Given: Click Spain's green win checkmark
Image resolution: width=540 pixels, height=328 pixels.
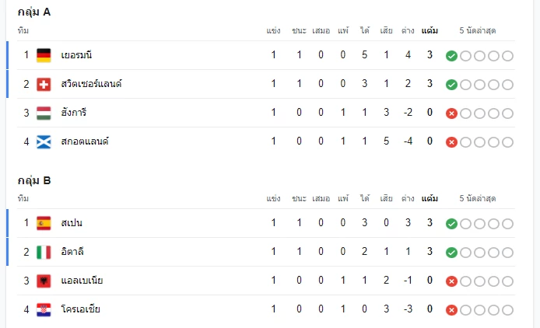Looking at the screenshot, I should pos(451,224).
